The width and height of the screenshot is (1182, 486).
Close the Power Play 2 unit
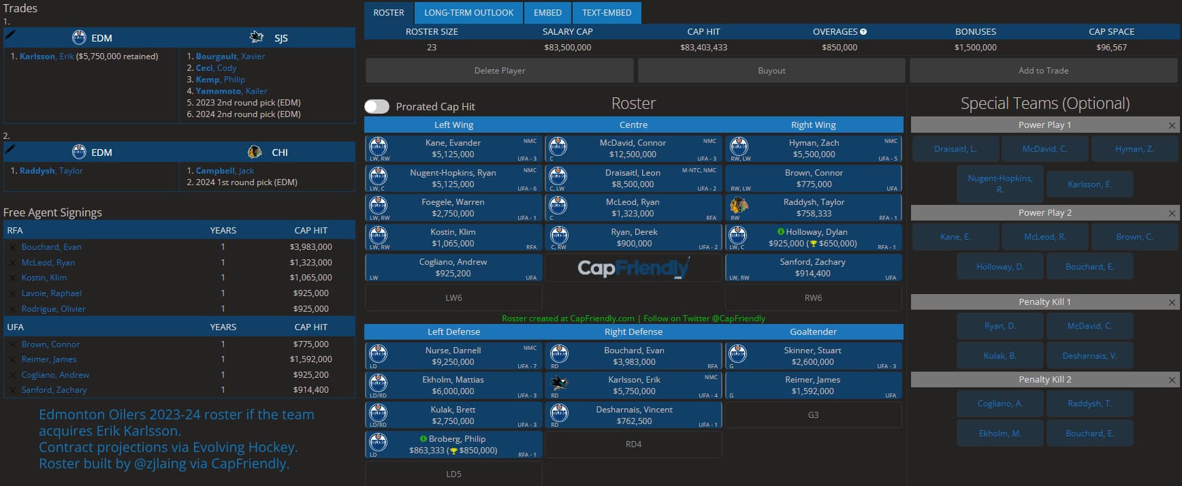pyautogui.click(x=1172, y=213)
